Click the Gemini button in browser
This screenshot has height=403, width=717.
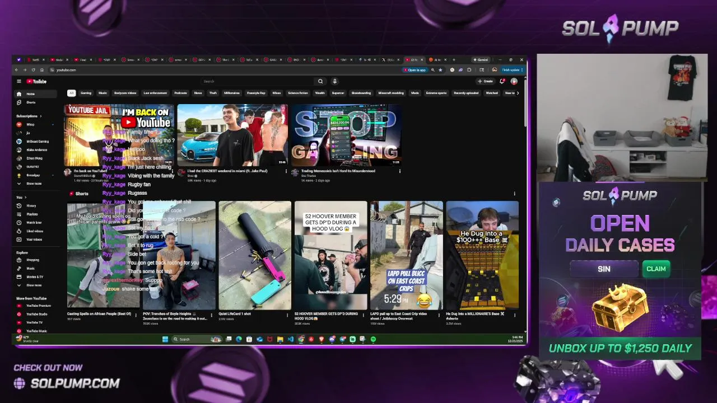pos(481,59)
